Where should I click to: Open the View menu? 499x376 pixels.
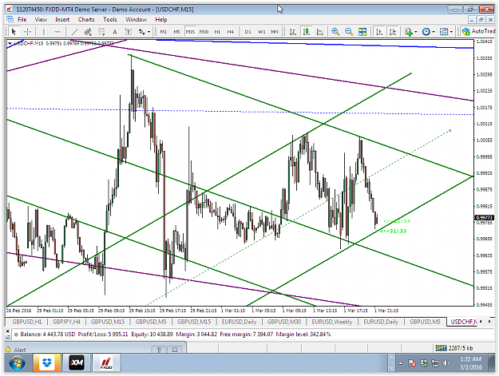[x=41, y=19]
